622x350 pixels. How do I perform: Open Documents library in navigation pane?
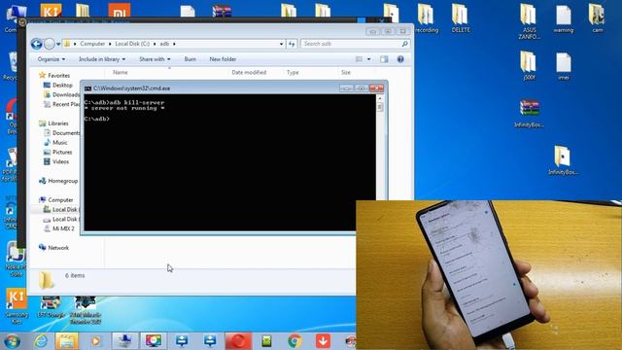click(x=61, y=133)
